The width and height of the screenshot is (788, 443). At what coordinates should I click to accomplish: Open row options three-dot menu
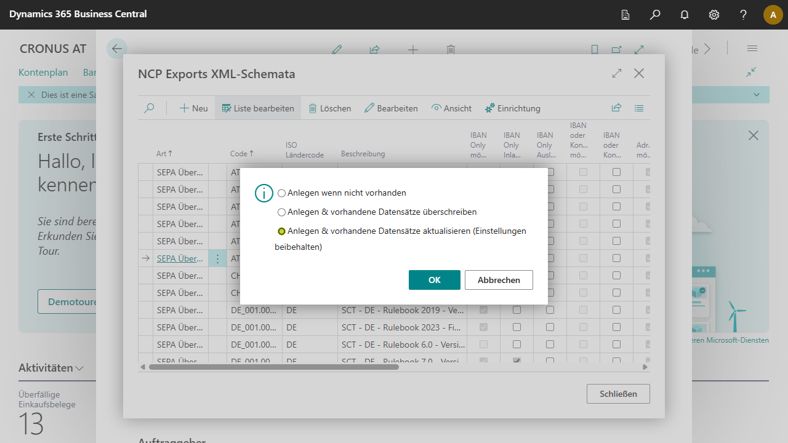(x=217, y=259)
